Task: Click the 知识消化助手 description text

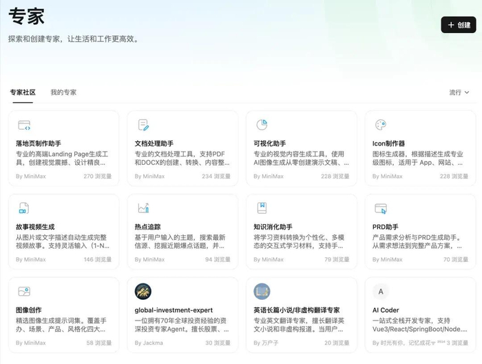Action: click(x=299, y=241)
